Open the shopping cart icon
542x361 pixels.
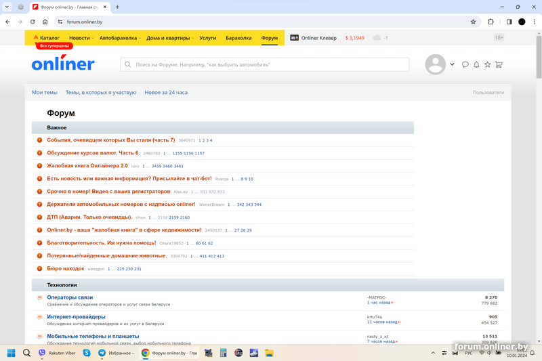click(x=499, y=65)
